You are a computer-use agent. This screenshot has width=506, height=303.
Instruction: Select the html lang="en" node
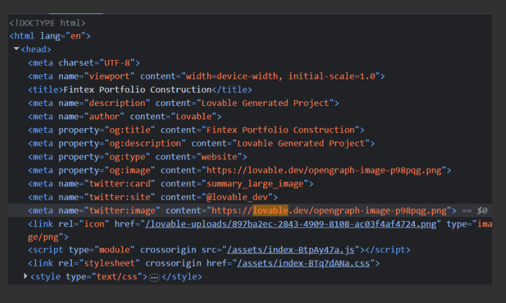pos(50,36)
